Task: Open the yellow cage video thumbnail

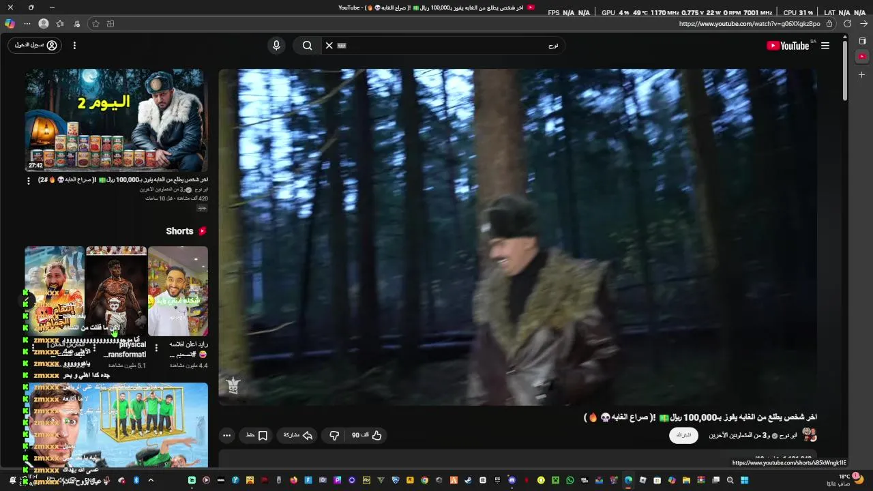Action: (x=116, y=425)
